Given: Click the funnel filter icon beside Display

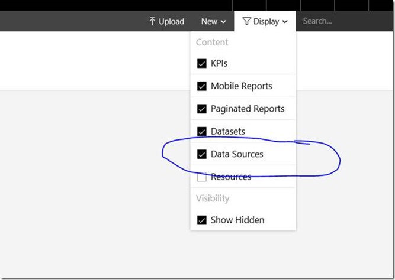Looking at the screenshot, I should click(x=246, y=21).
